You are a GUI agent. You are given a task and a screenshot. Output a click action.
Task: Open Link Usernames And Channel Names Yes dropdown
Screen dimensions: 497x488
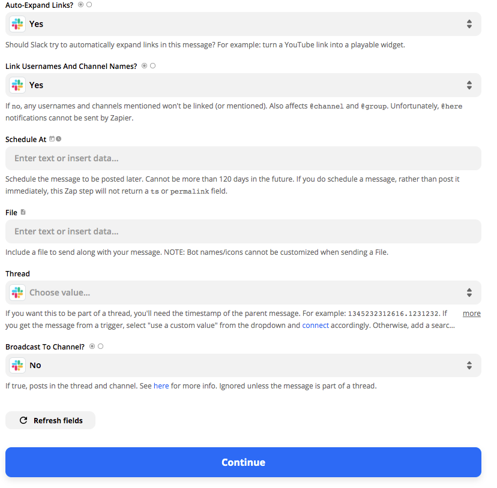[243, 85]
